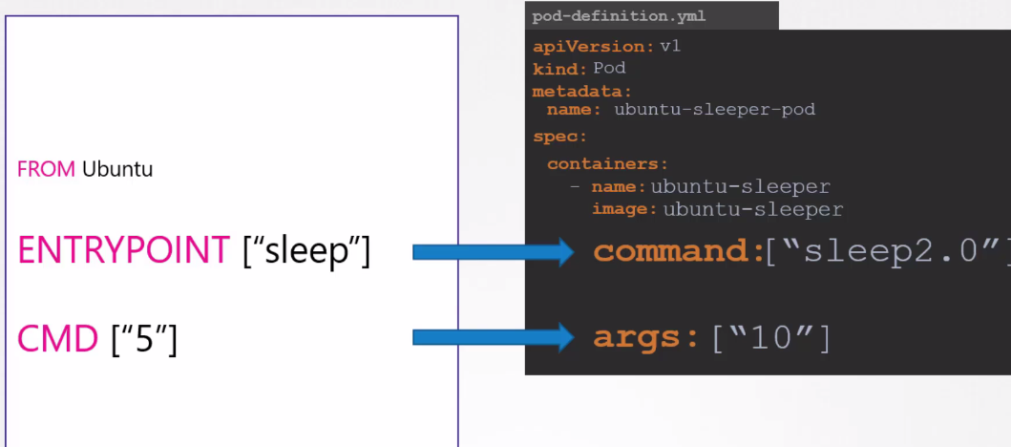1011x447 pixels.
Task: Click the pink CMD keyword
Action: point(58,339)
